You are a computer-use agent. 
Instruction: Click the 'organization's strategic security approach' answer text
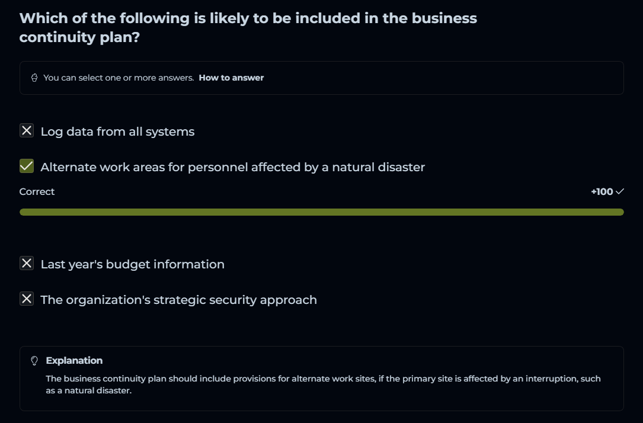[178, 300]
